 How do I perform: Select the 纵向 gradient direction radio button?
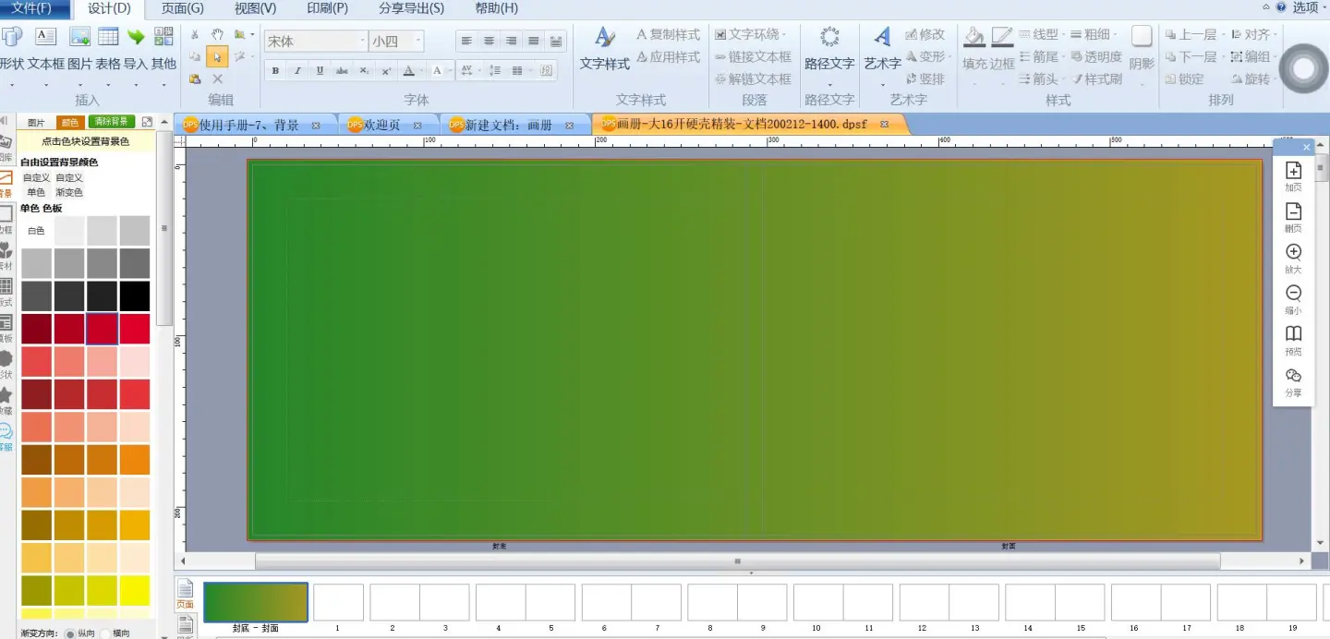(x=70, y=633)
